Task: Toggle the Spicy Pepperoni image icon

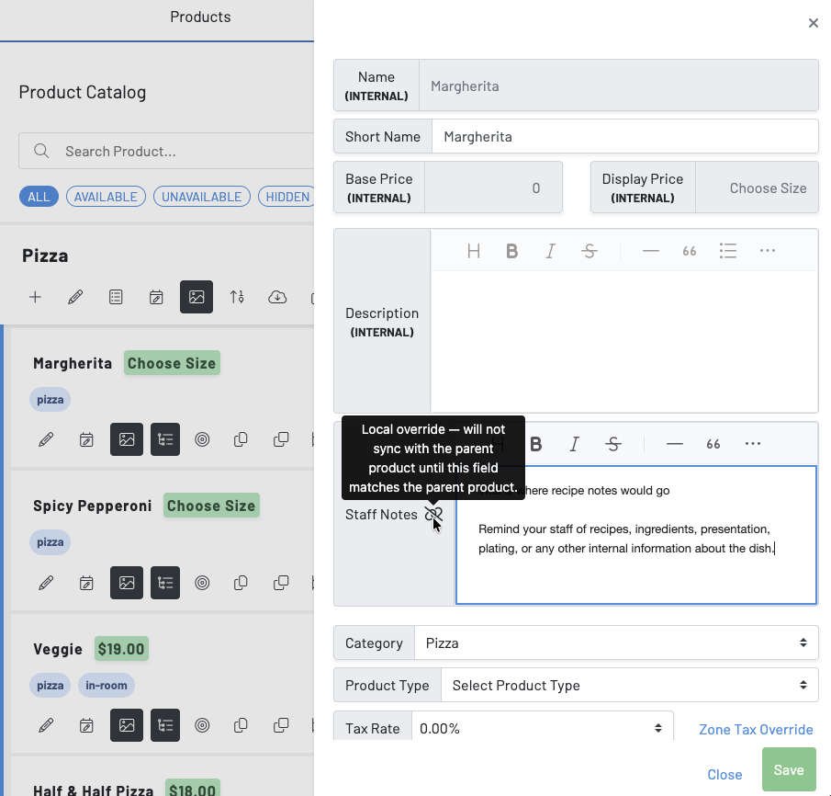Action: (127, 583)
